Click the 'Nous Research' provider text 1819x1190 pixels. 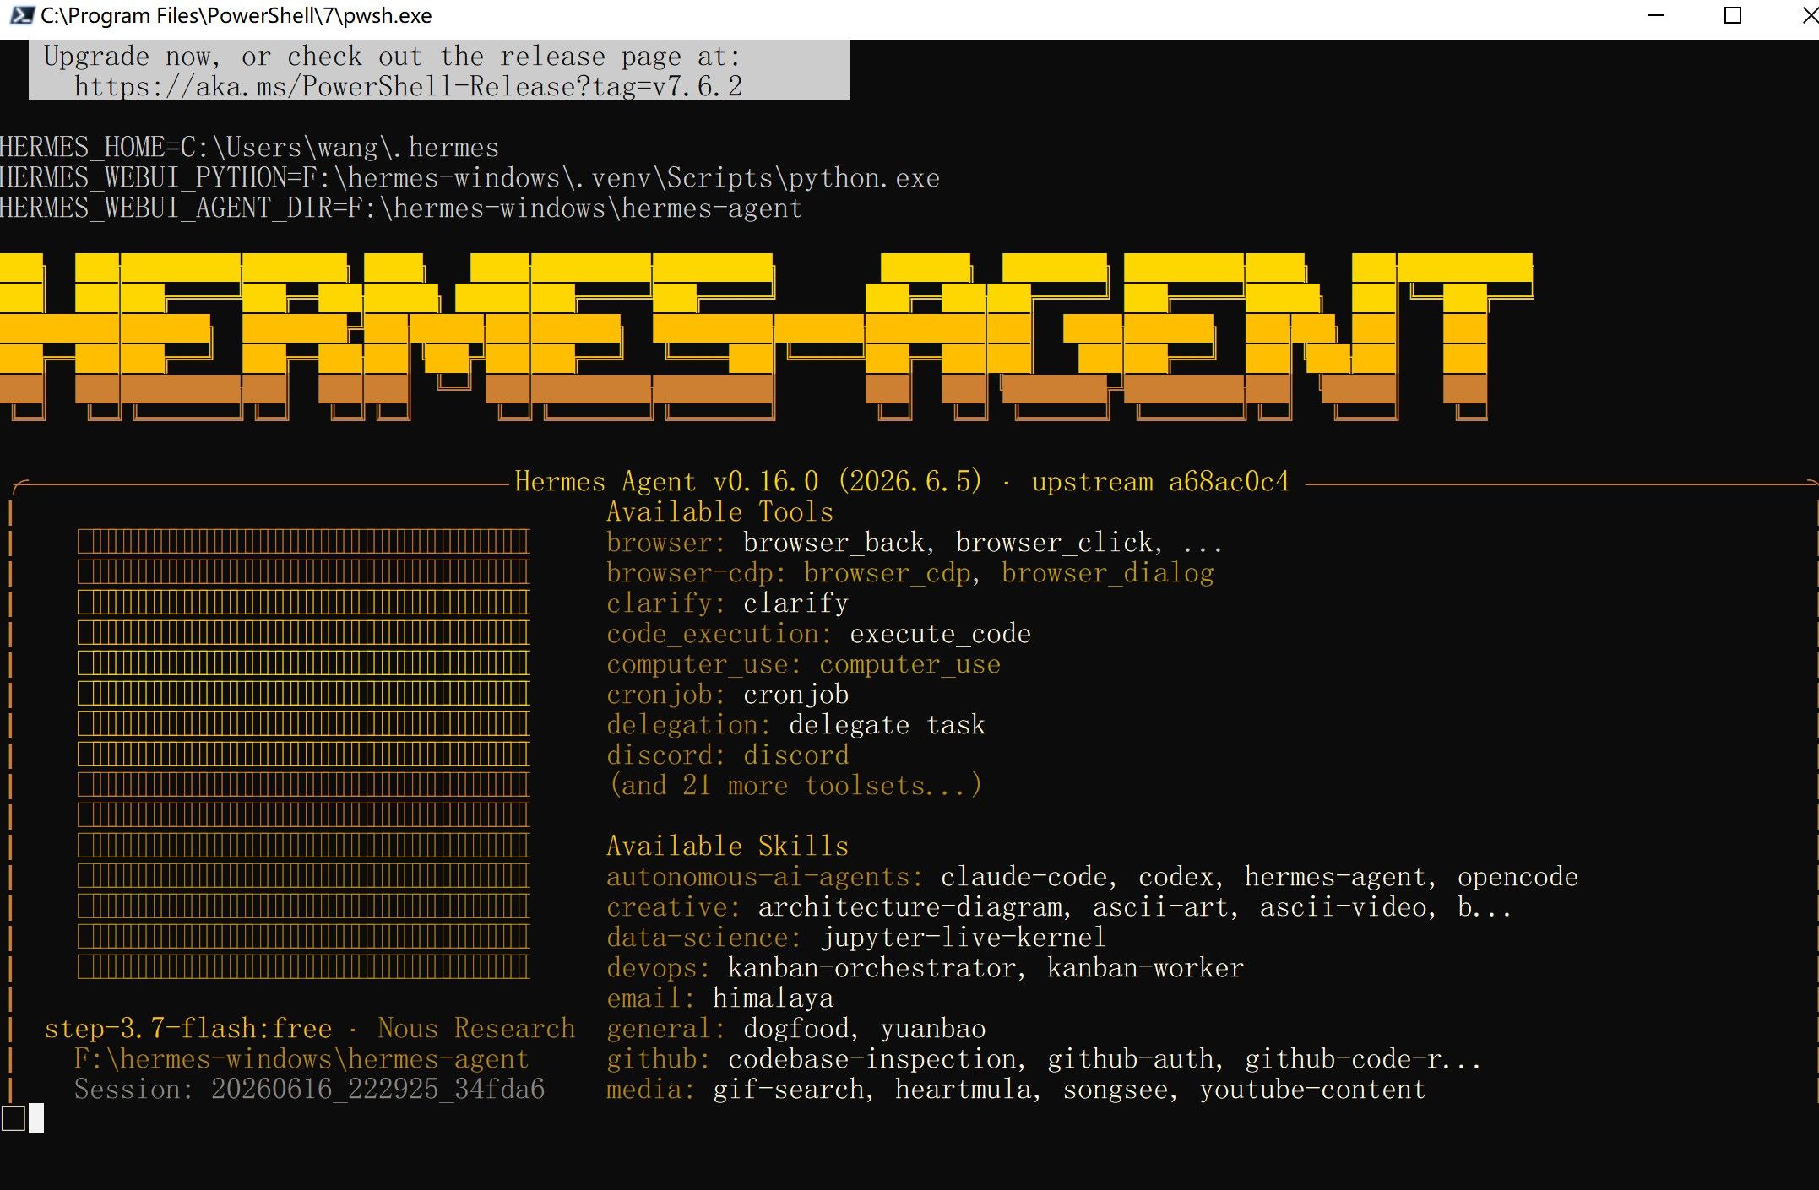pos(475,1029)
